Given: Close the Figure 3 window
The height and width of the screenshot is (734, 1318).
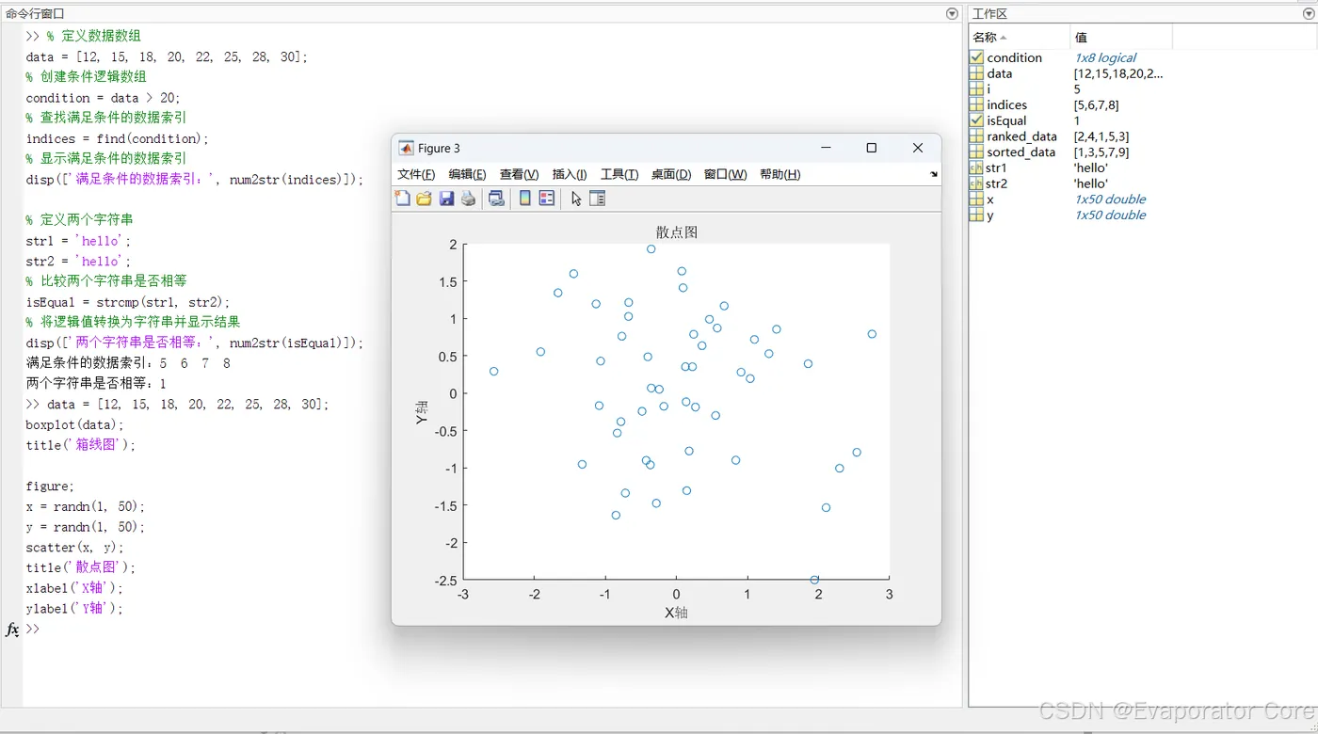Looking at the screenshot, I should pyautogui.click(x=918, y=148).
